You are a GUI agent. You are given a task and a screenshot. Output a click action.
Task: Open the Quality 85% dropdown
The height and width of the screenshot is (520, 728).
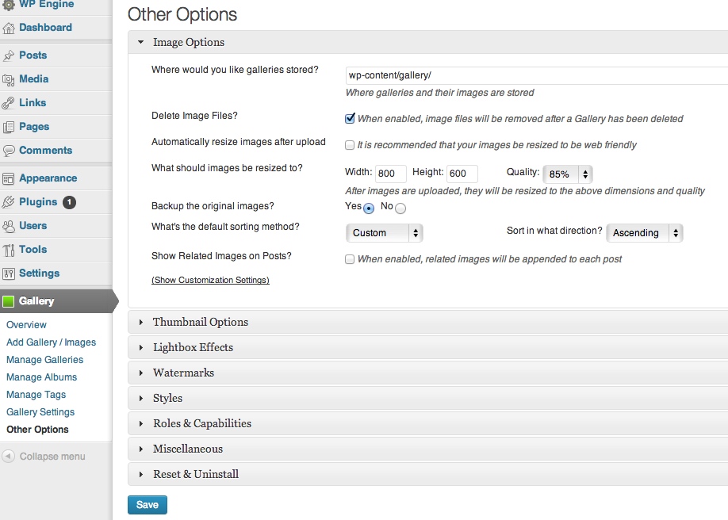[x=567, y=174]
